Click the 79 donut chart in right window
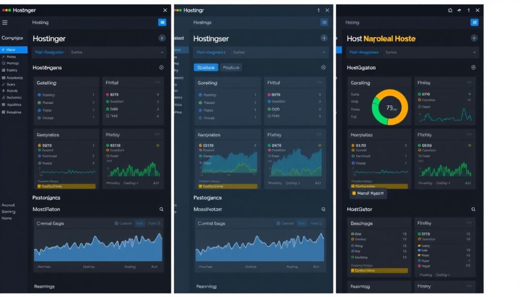 click(x=389, y=108)
